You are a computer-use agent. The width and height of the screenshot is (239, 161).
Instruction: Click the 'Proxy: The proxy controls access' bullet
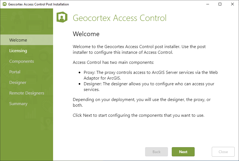click(x=151, y=75)
